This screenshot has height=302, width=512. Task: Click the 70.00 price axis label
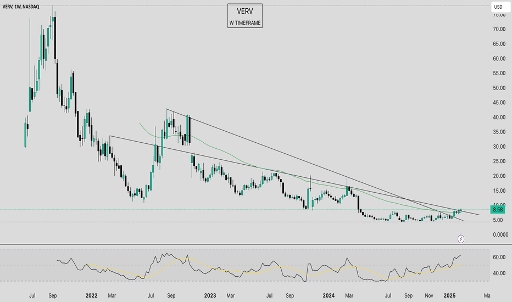[499, 29]
